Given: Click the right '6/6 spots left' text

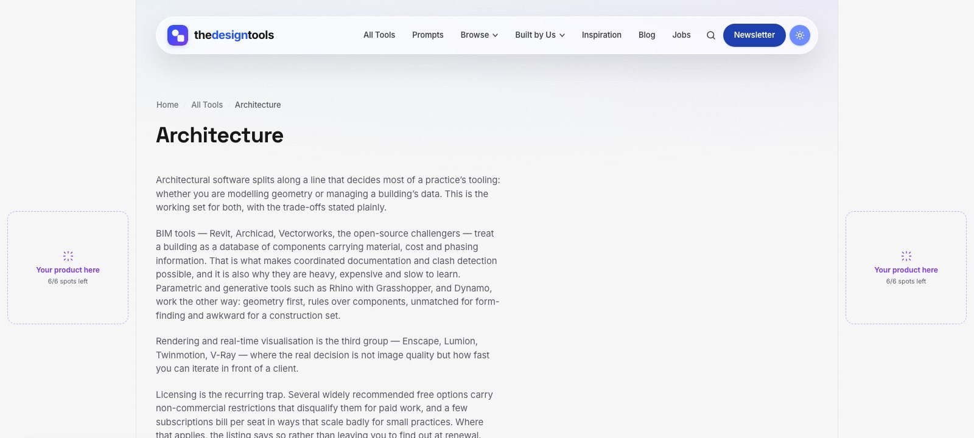Looking at the screenshot, I should click(906, 282).
